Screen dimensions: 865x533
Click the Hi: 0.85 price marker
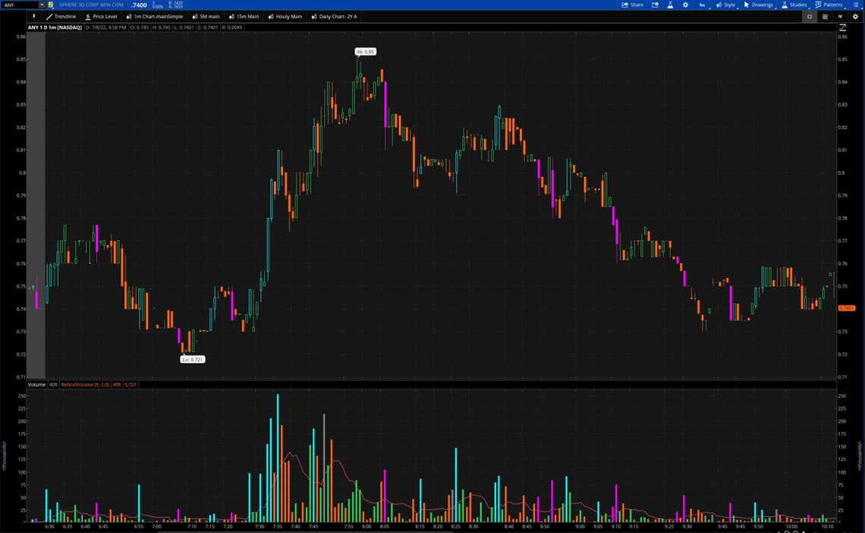point(364,52)
